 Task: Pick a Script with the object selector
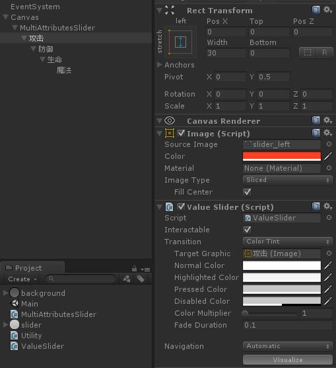pos(329,218)
